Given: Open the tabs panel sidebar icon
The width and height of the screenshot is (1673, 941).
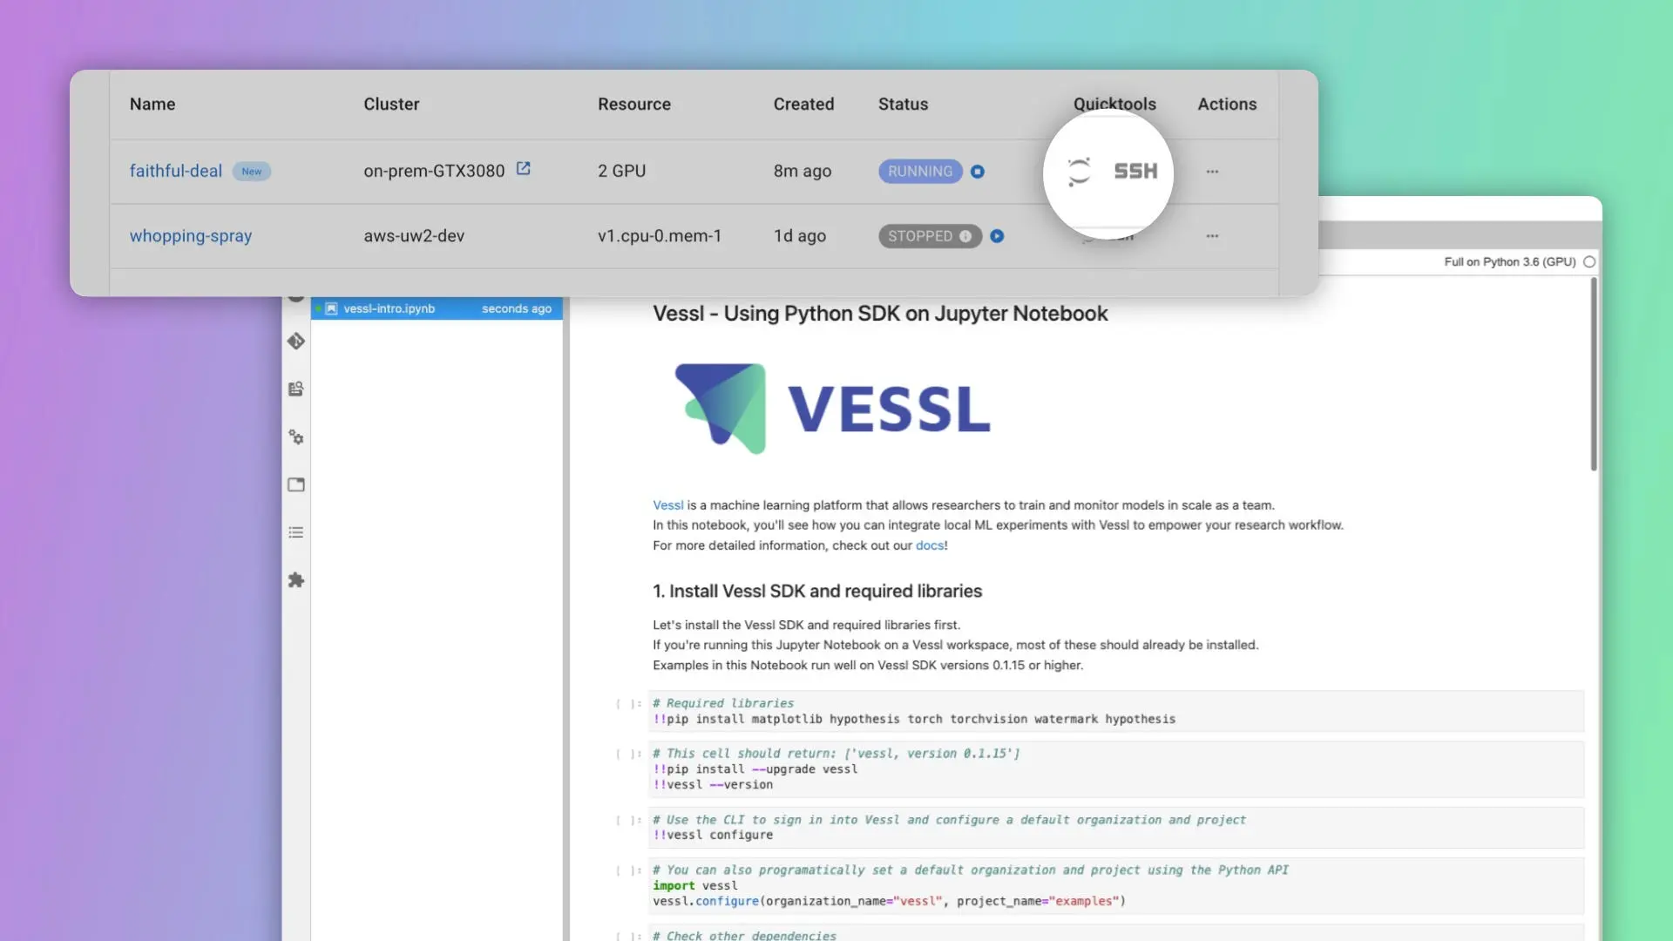Looking at the screenshot, I should coord(296,485).
